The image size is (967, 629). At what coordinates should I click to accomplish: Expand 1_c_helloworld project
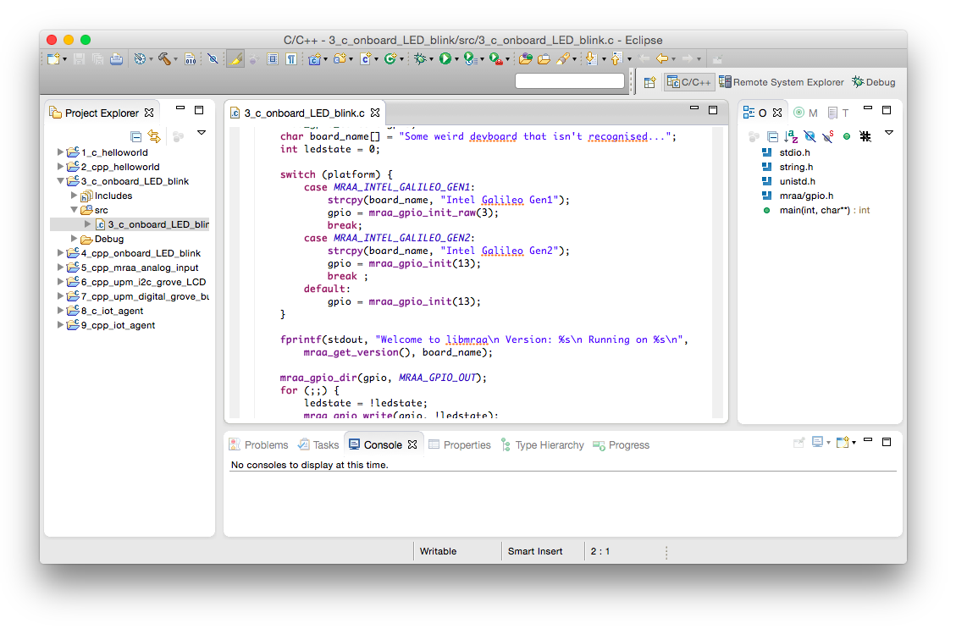click(x=60, y=152)
